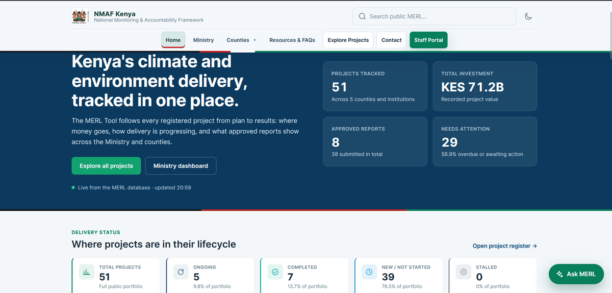Image resolution: width=612 pixels, height=293 pixels.
Task: Click the Delivery Status section label
Action: click(x=96, y=233)
